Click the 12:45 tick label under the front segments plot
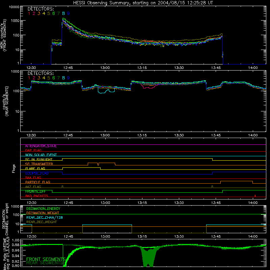This screenshot has height=270, width=270. tap(68, 68)
